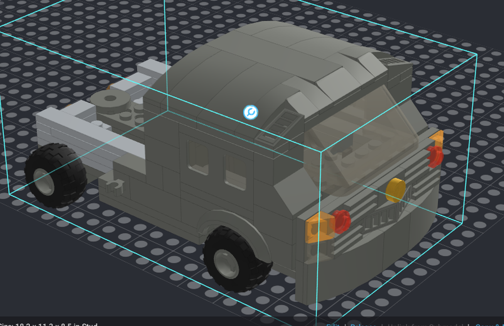The image size is (504, 326).
Task: Select the rear black tire behind the cab
Action: click(x=55, y=175)
